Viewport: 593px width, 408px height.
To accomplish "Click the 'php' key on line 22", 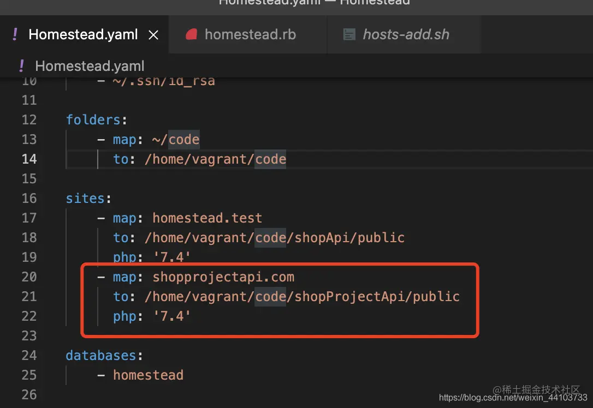I will point(124,316).
